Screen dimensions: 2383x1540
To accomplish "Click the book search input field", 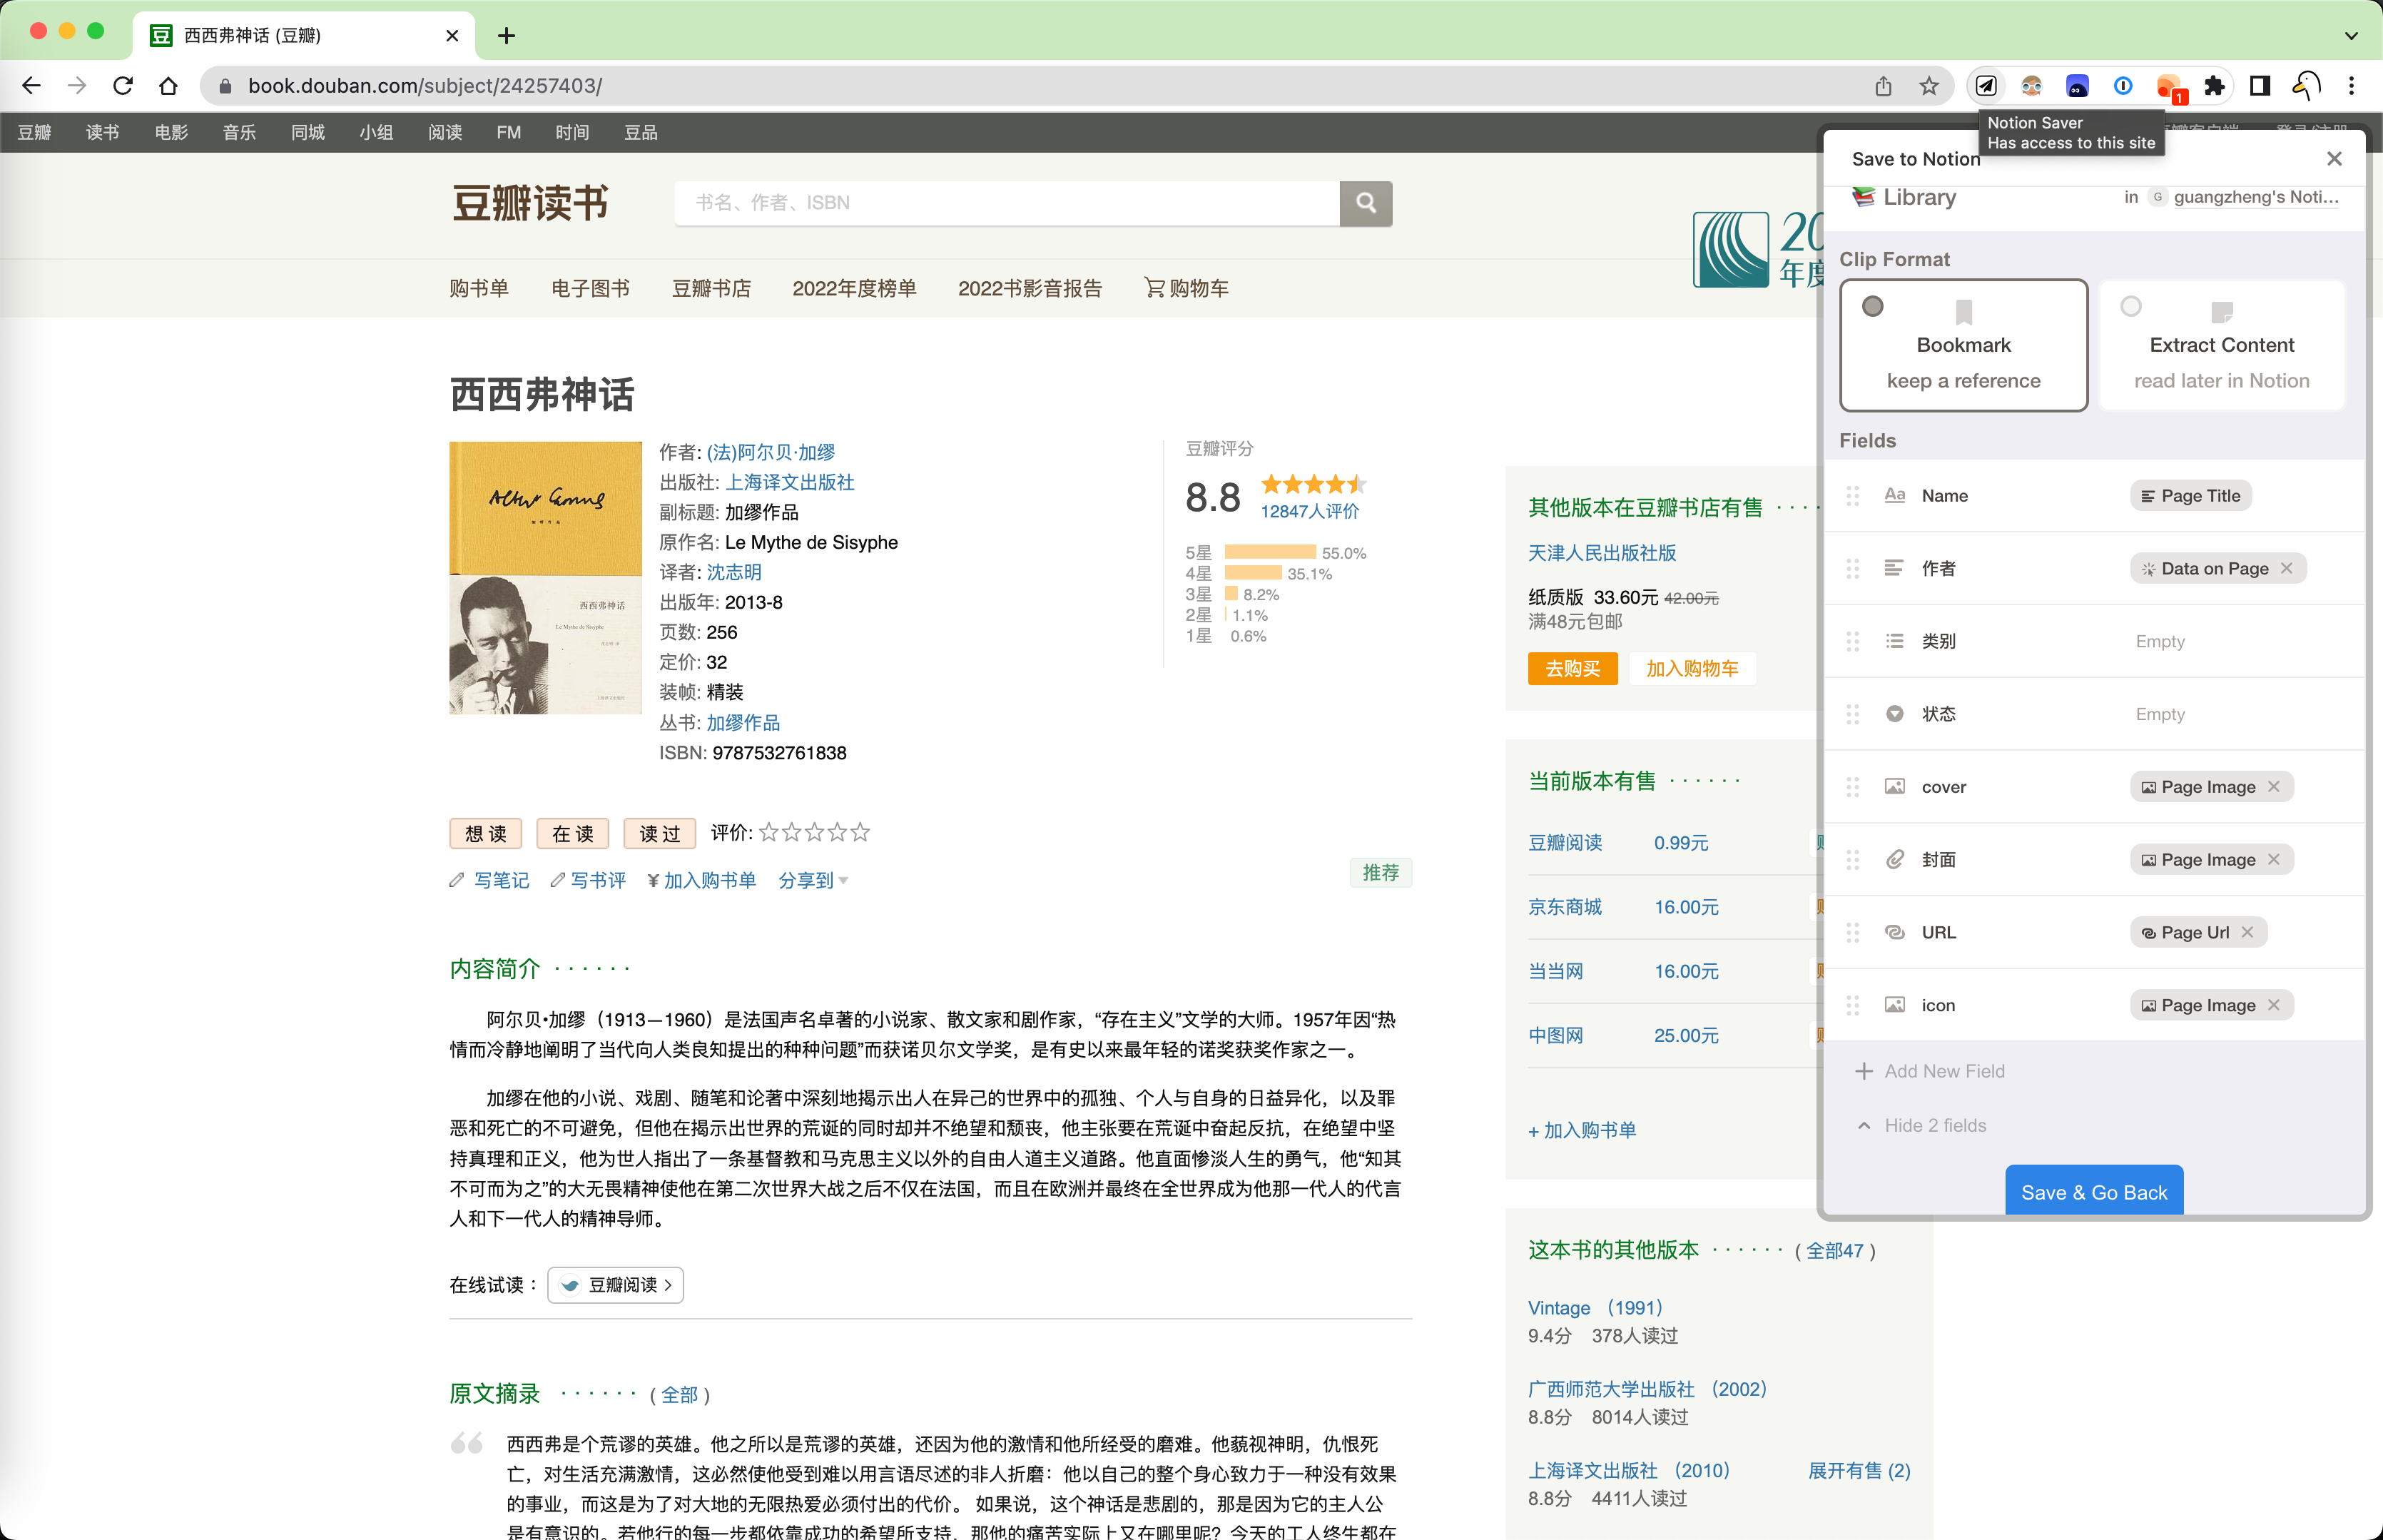I will coord(1007,203).
